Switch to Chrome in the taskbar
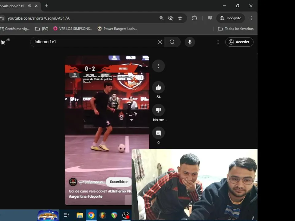The image size is (295, 221). coord(91,215)
